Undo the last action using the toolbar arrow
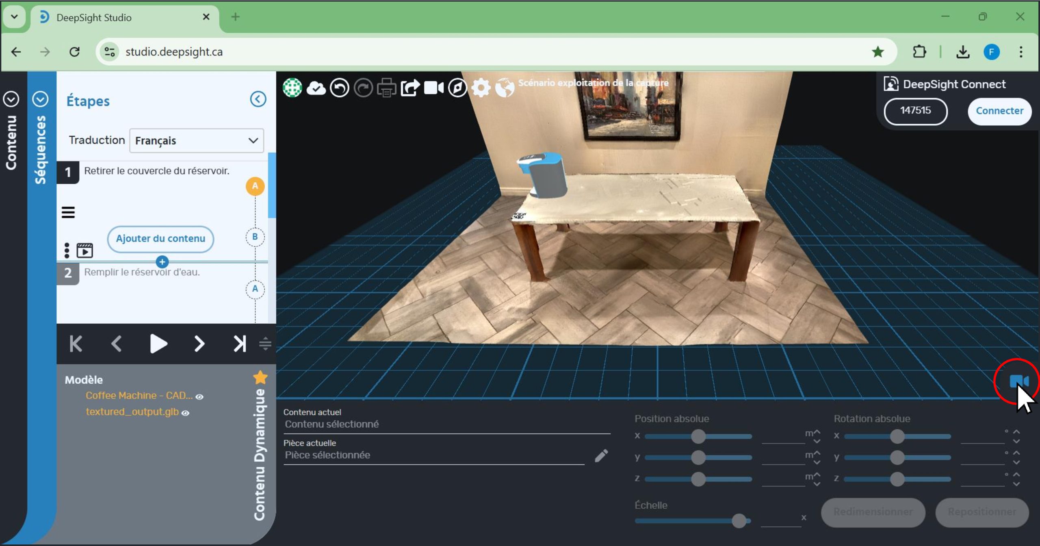 (x=340, y=88)
